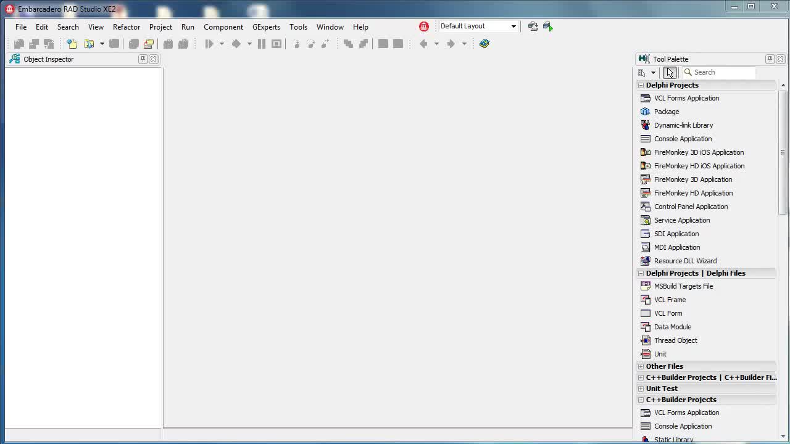The image size is (790, 444).
Task: Click the Program Reset stop icon
Action: pyautogui.click(x=276, y=44)
